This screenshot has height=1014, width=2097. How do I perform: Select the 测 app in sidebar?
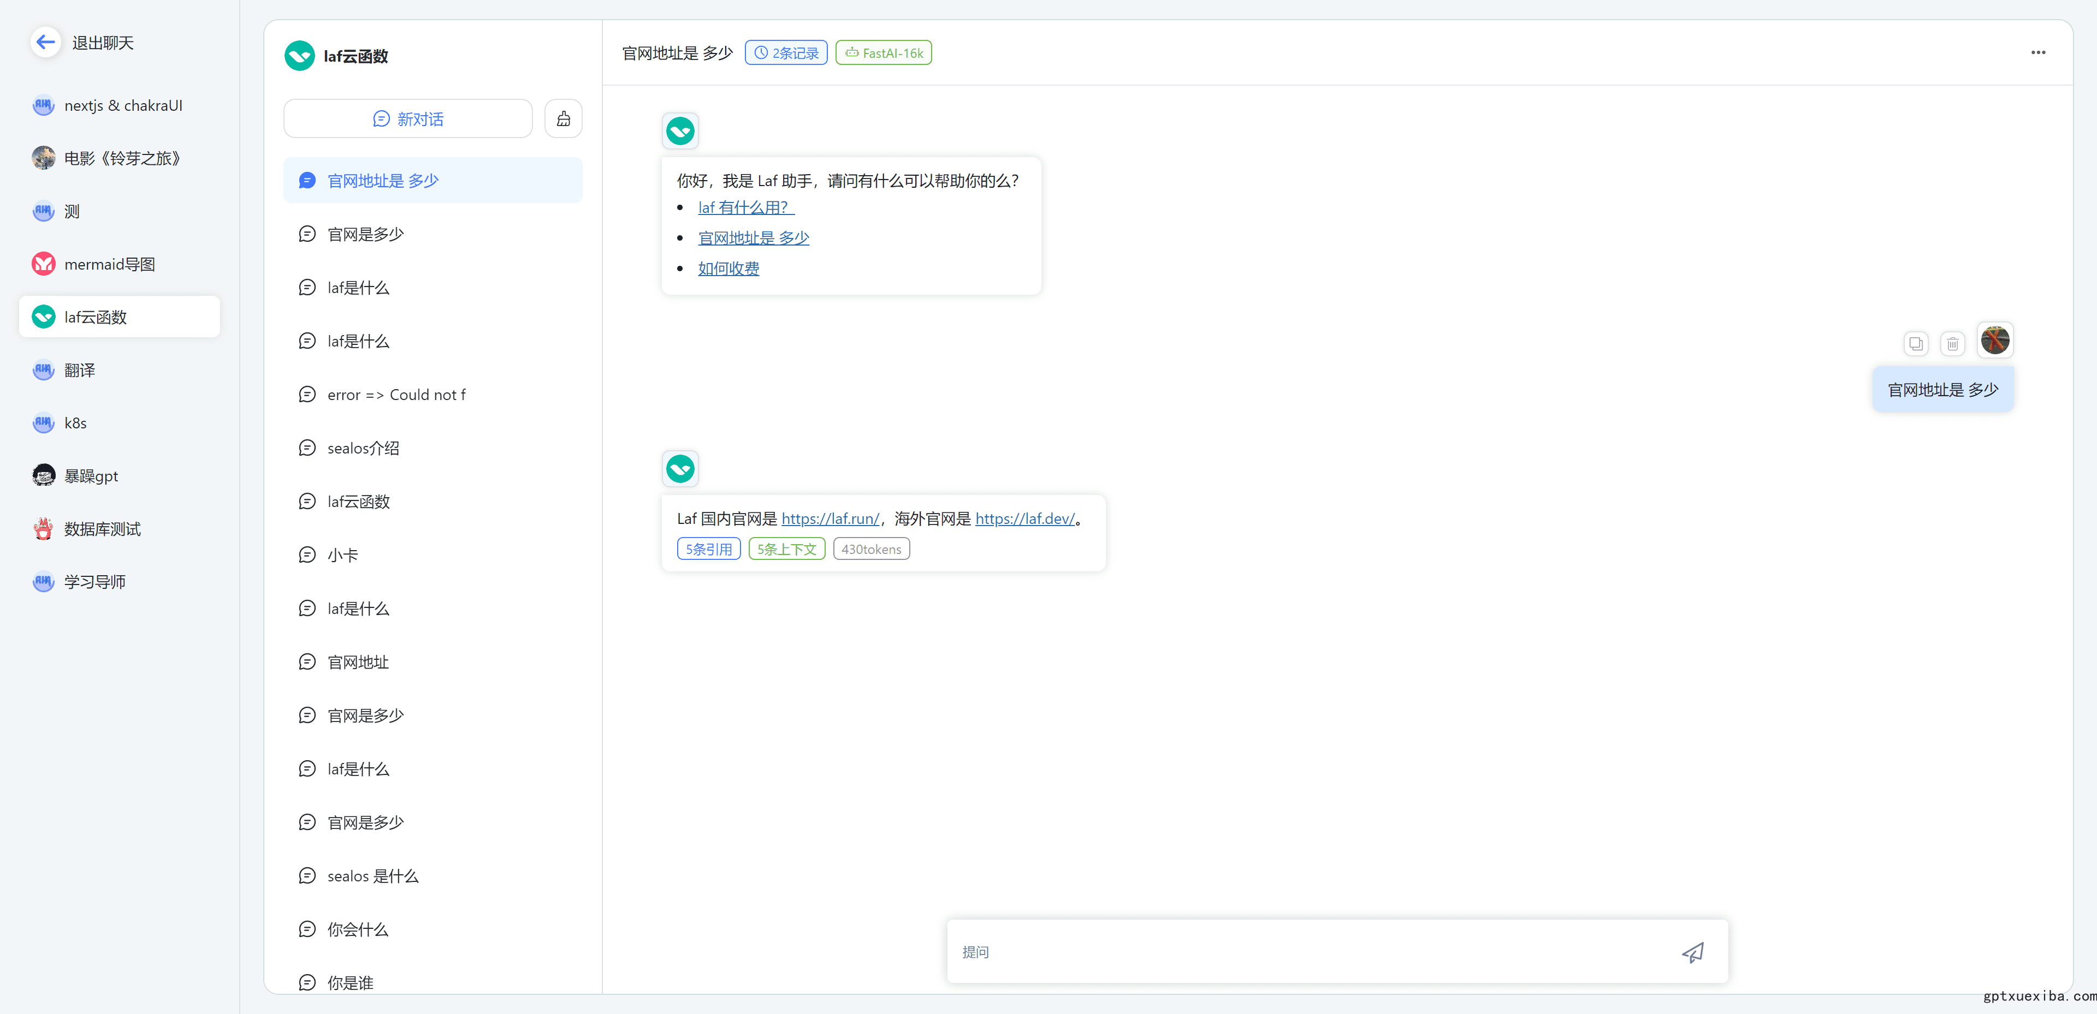(x=120, y=211)
